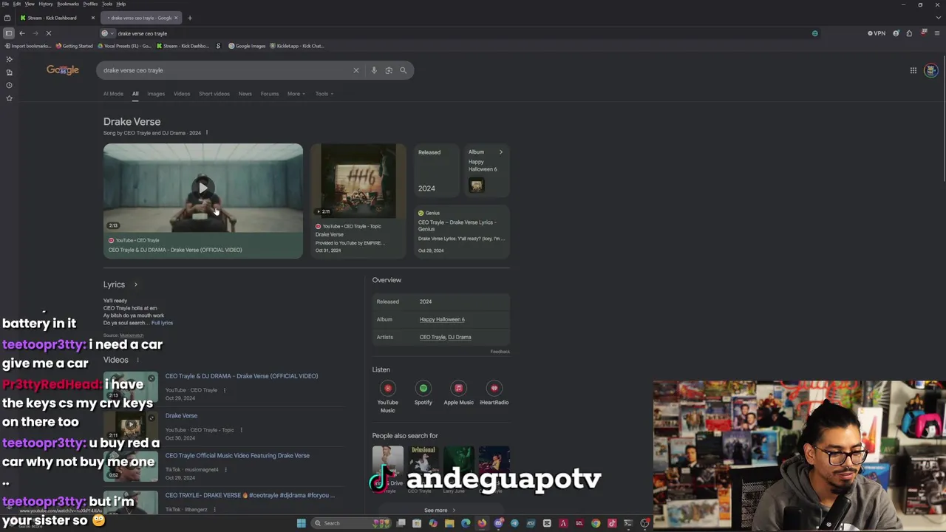Open Google Images bookmark

click(x=247, y=46)
